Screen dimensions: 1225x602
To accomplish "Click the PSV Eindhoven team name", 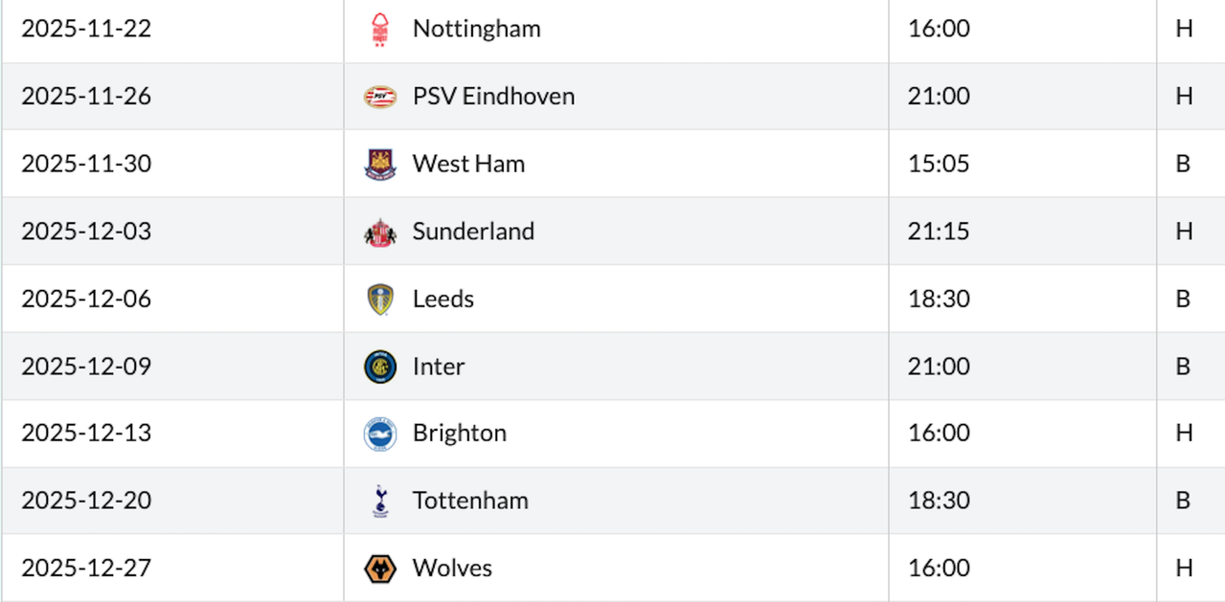I will tap(493, 97).
